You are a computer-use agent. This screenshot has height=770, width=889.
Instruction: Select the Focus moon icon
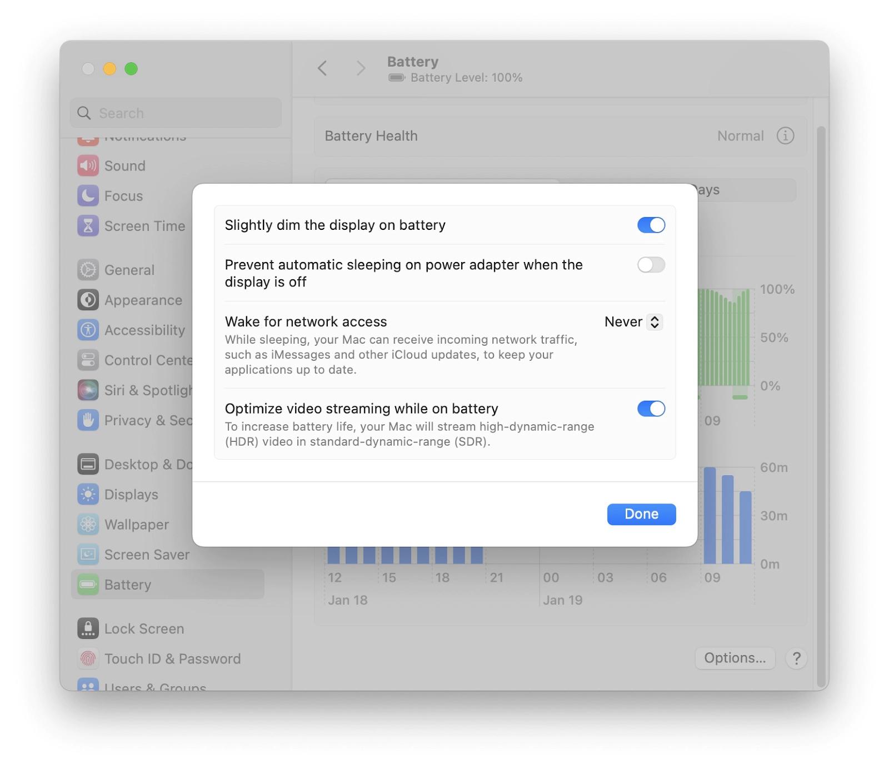coord(88,195)
